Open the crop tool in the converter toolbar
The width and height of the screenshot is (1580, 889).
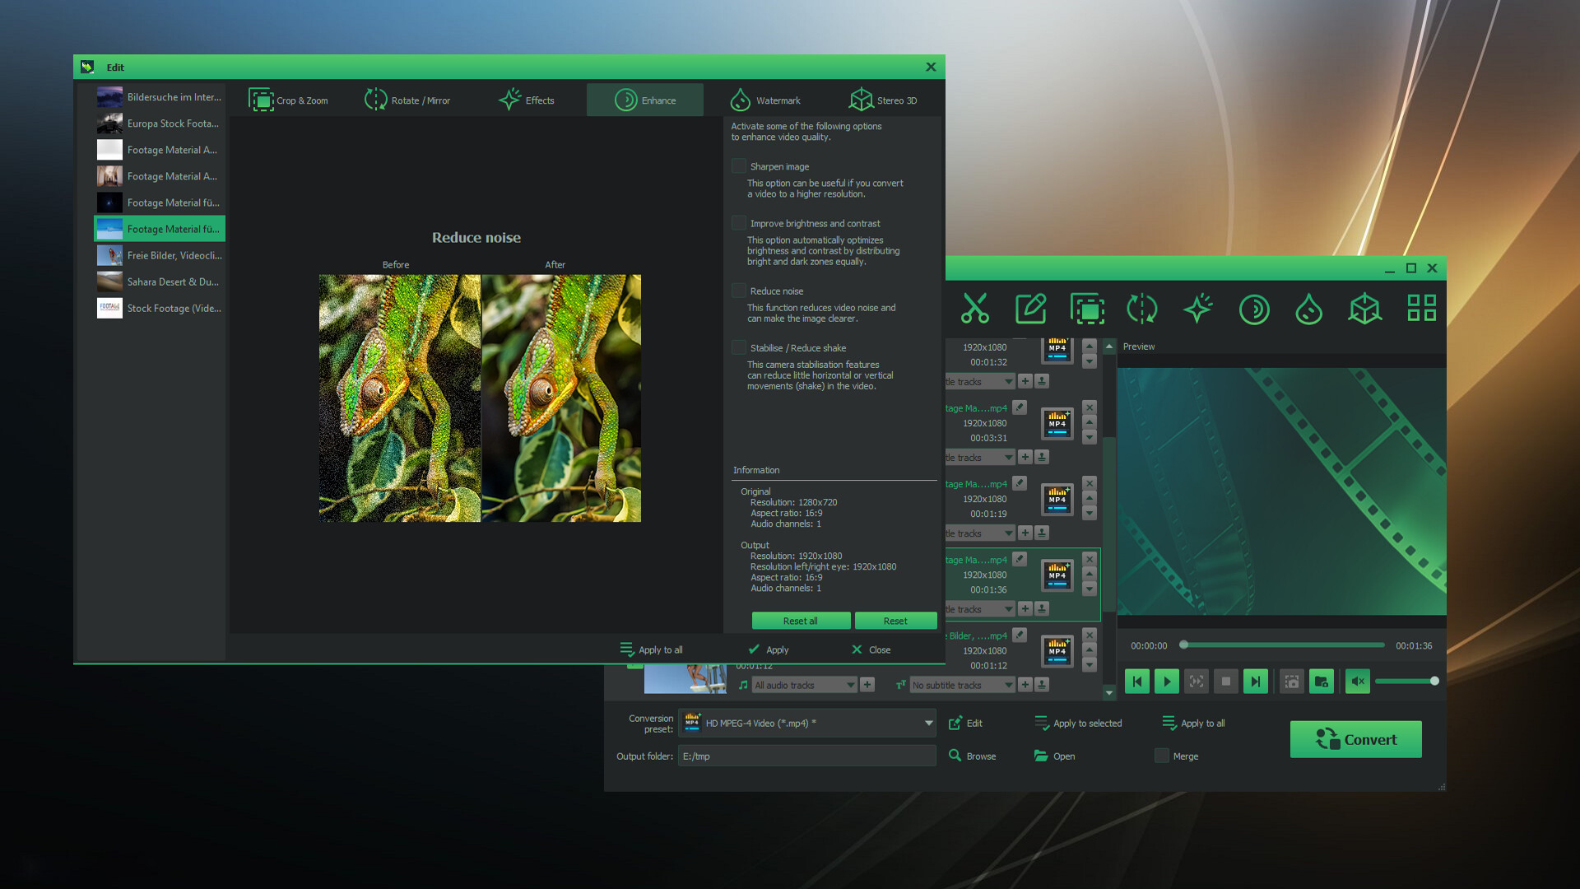[x=1087, y=309]
